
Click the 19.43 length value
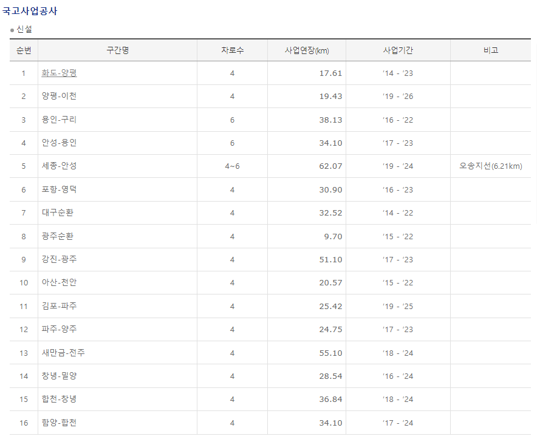pyautogui.click(x=331, y=96)
